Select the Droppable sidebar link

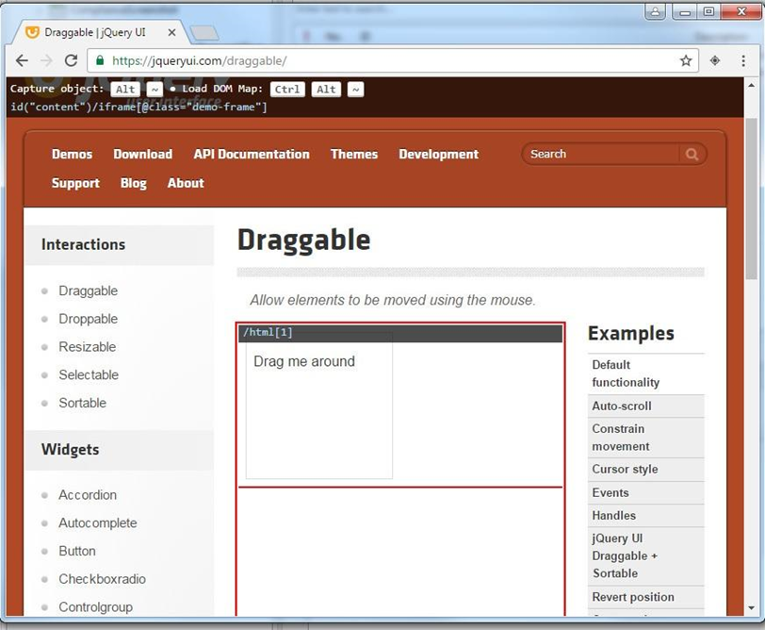pos(88,319)
